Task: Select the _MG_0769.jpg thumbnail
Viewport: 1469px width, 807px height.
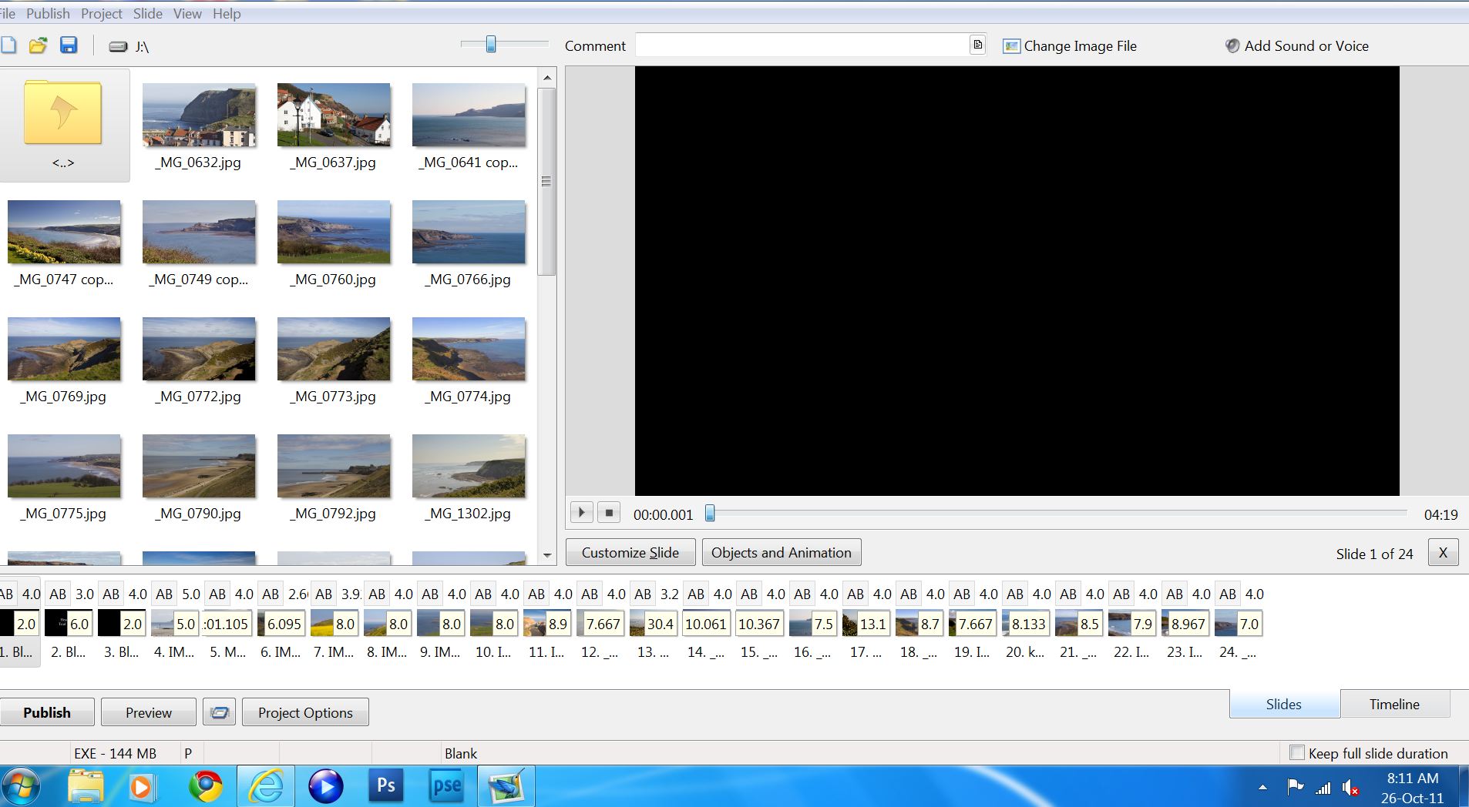Action: (x=64, y=349)
